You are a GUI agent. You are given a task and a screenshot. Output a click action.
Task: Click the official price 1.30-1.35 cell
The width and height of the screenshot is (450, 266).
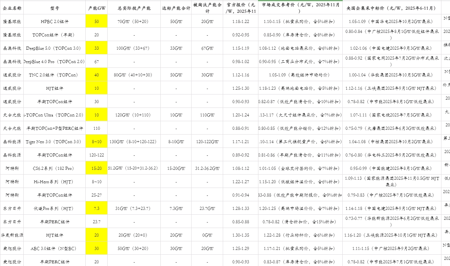241,235
